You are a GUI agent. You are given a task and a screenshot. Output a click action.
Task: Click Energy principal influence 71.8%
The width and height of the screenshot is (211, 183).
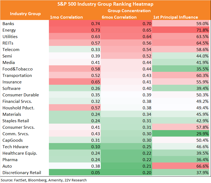(202, 30)
